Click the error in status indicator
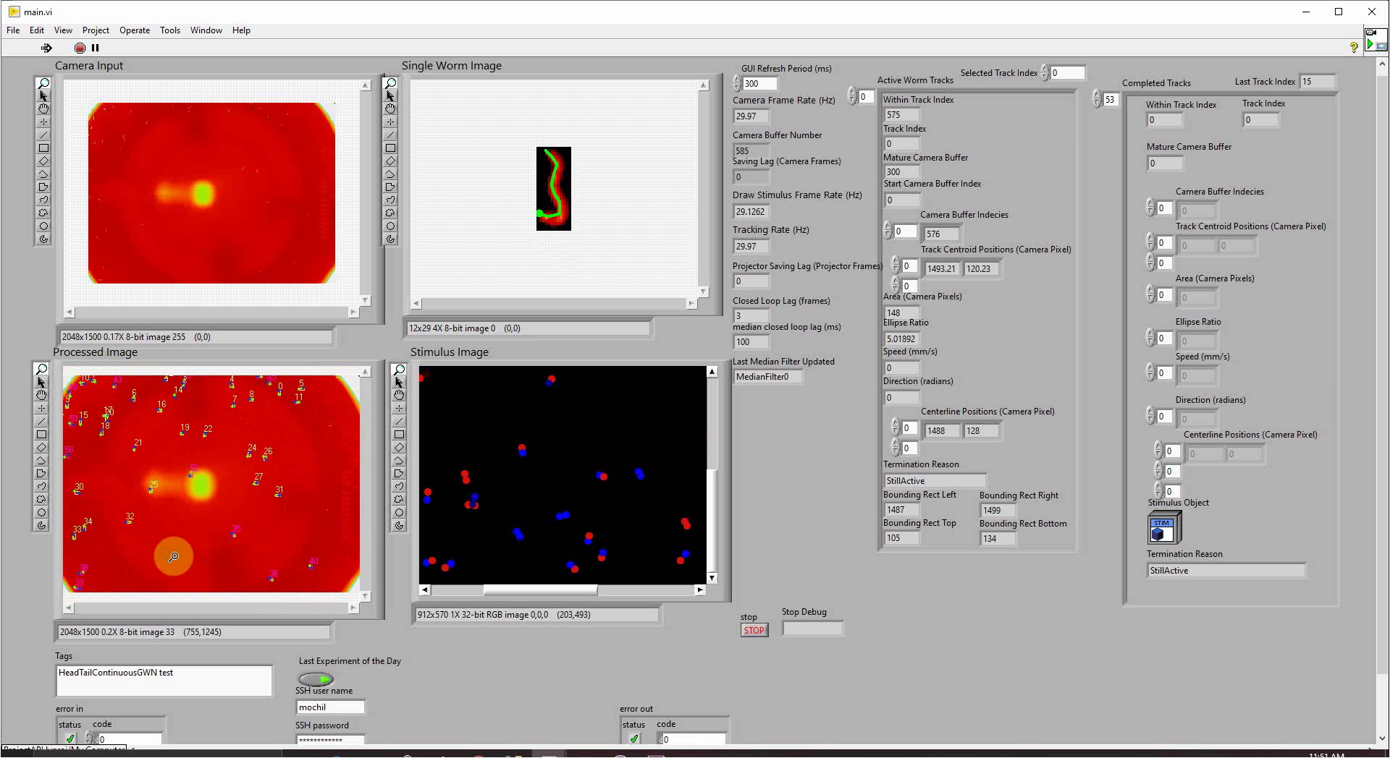The height and width of the screenshot is (758, 1390). click(x=69, y=738)
